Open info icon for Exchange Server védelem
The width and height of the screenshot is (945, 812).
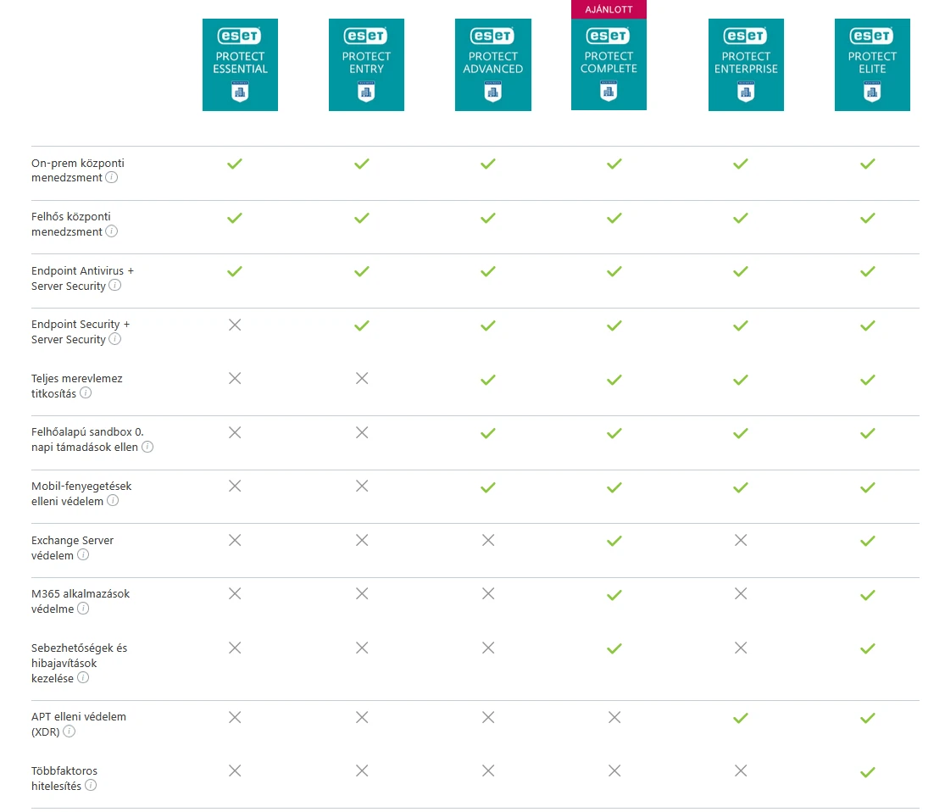pos(83,554)
